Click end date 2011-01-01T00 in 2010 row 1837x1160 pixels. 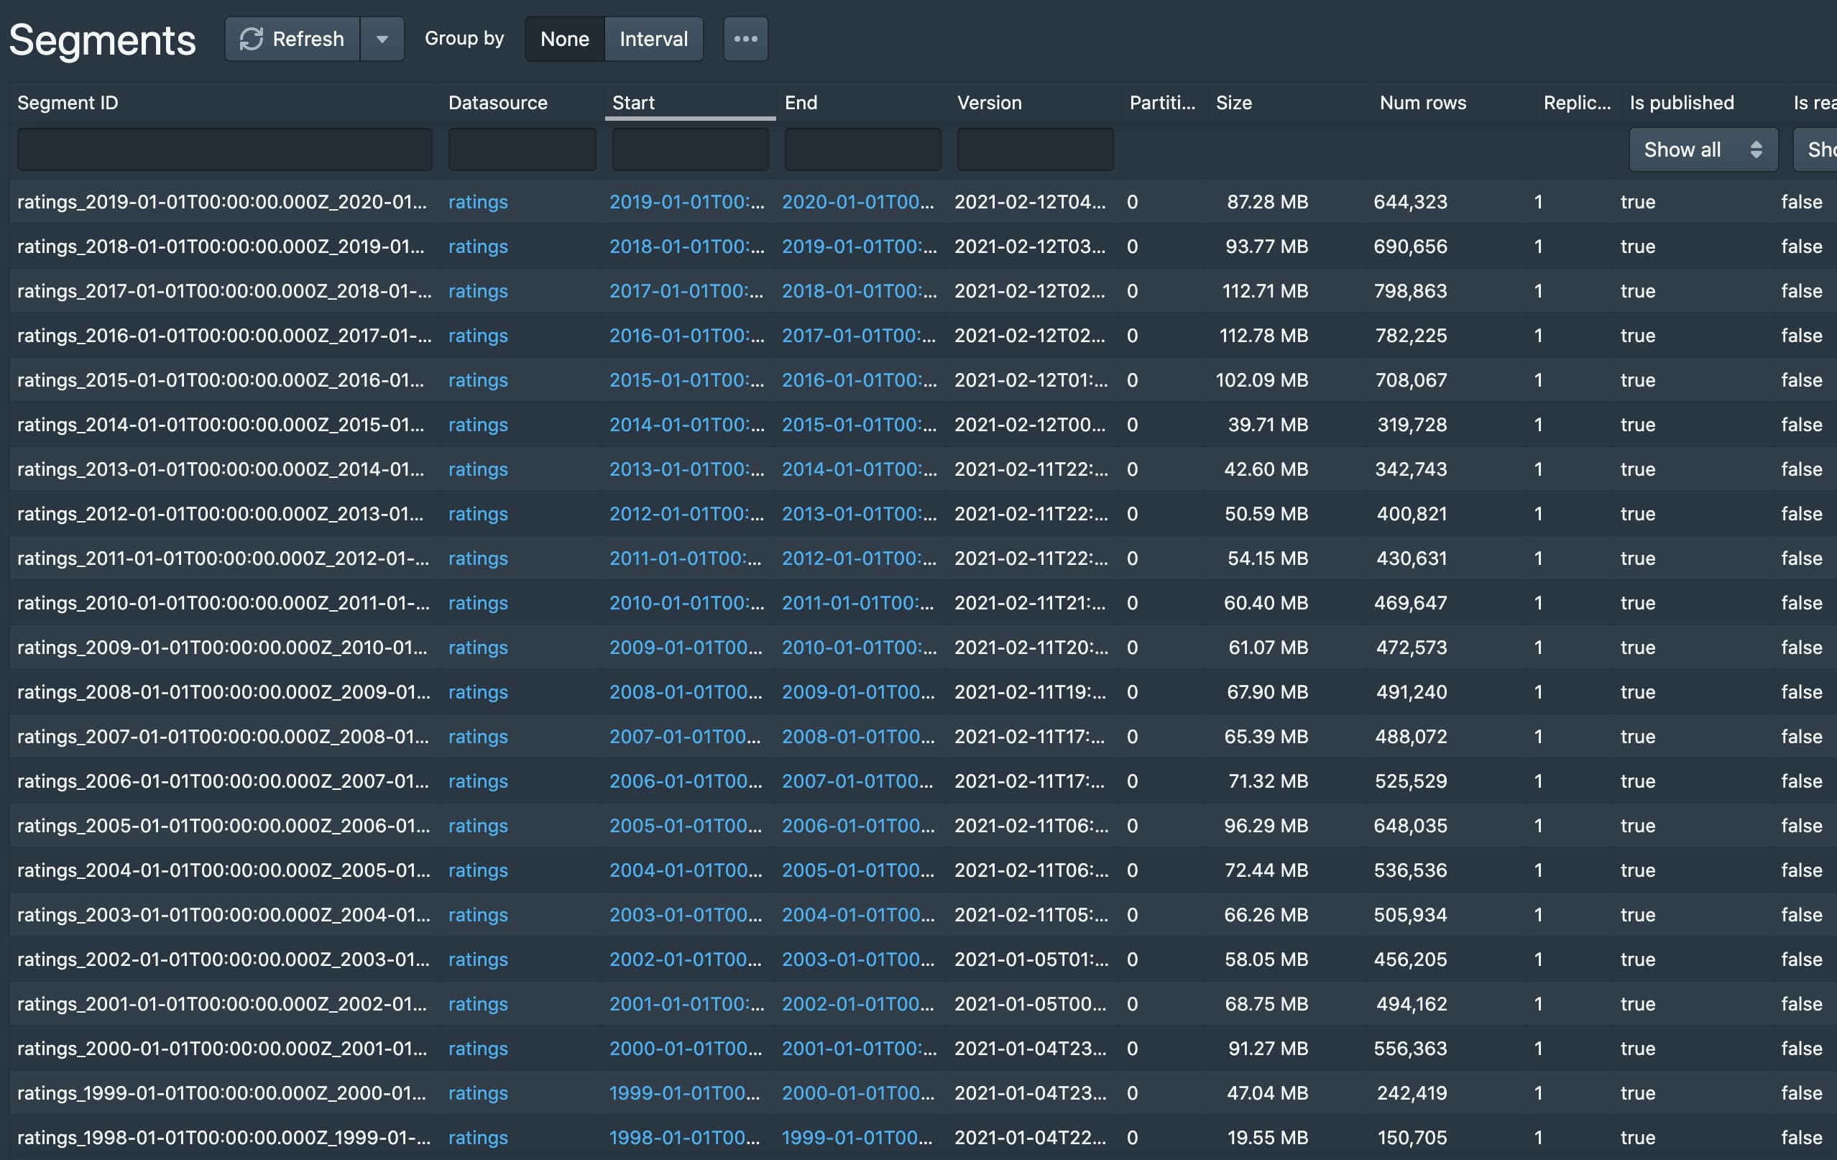857,603
